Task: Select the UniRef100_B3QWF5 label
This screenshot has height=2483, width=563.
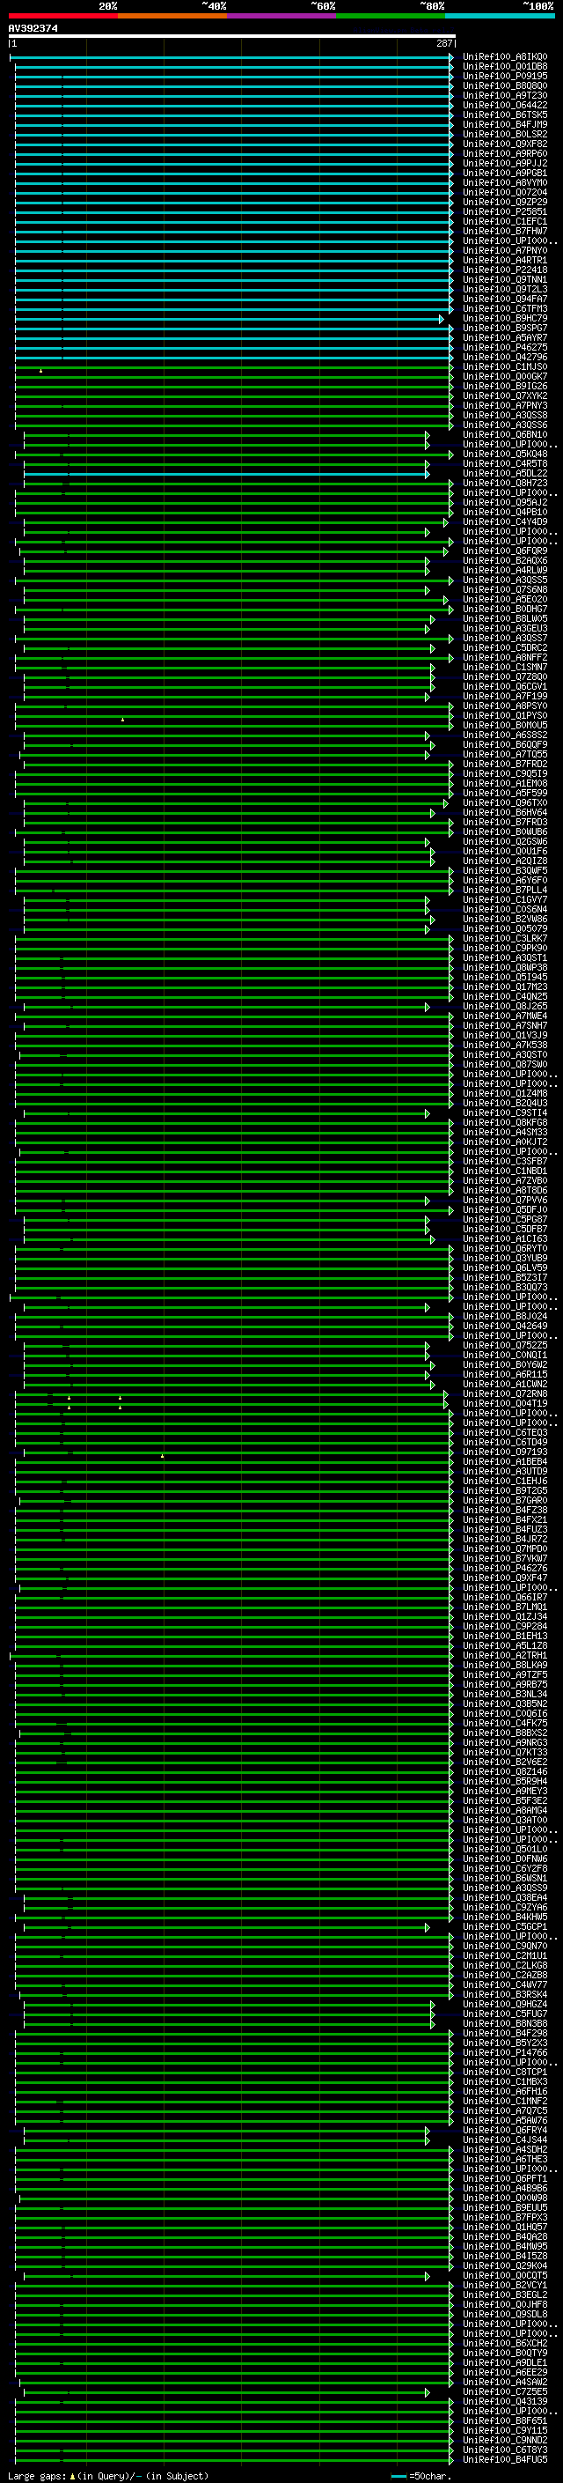Action: click(x=504, y=870)
